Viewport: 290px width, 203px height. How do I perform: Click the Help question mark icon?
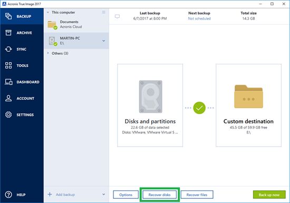tap(8, 195)
